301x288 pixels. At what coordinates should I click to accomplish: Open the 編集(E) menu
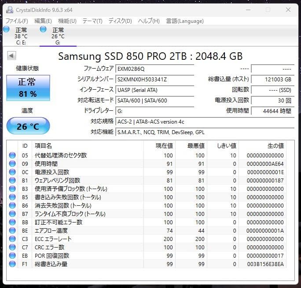click(x=43, y=21)
